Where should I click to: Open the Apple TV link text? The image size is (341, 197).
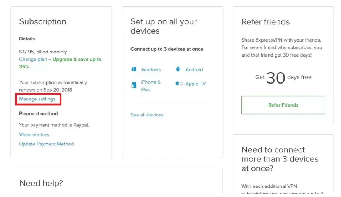(195, 84)
